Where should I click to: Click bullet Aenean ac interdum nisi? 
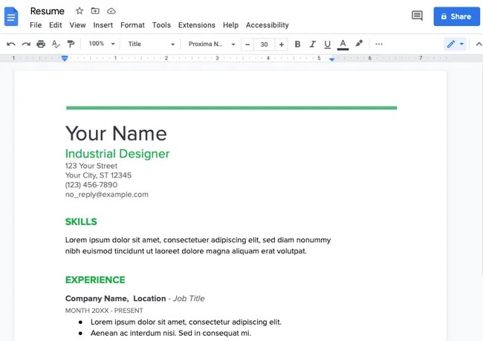(171, 333)
